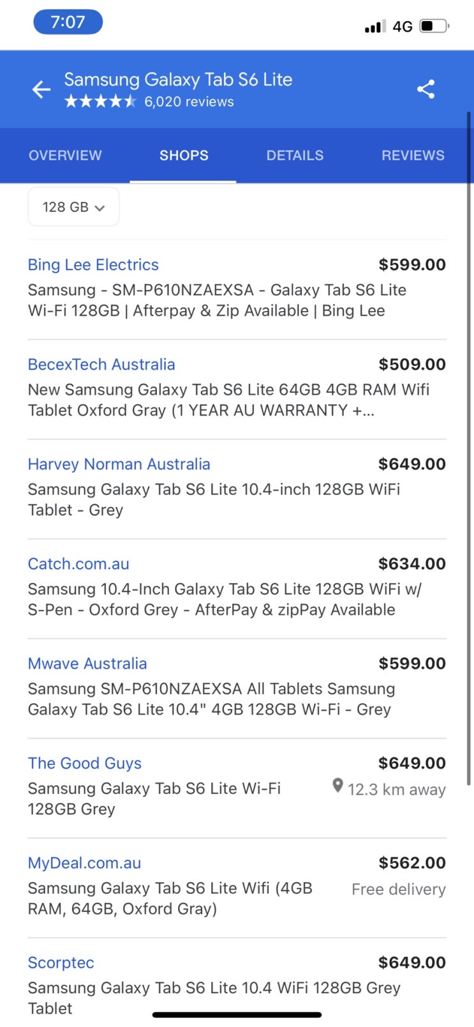The height and width of the screenshot is (1027, 474).
Task: Visit the Harvey Norman Australia link
Action: (x=119, y=464)
